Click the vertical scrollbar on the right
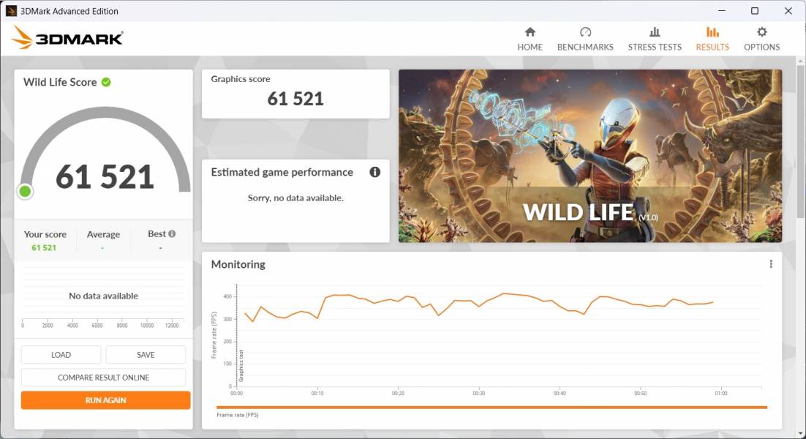This screenshot has height=439, width=806. [x=800, y=141]
